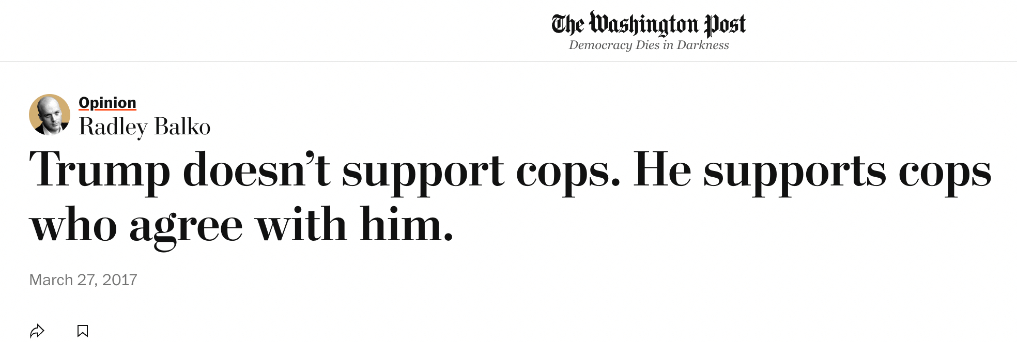Image resolution: width=1017 pixels, height=342 pixels.
Task: Click 'Post' in the masthead logo
Action: [726, 24]
